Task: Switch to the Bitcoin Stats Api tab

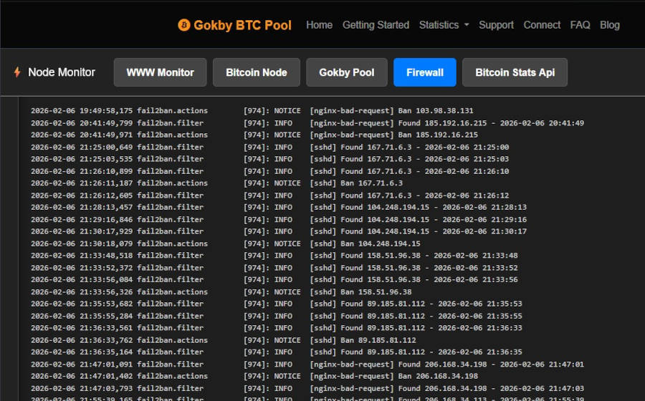Action: (515, 72)
